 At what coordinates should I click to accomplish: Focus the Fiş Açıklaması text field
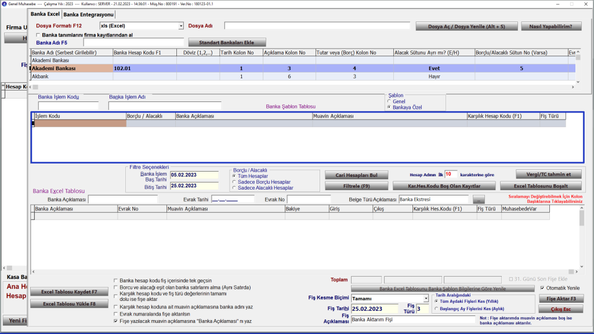(x=413, y=320)
